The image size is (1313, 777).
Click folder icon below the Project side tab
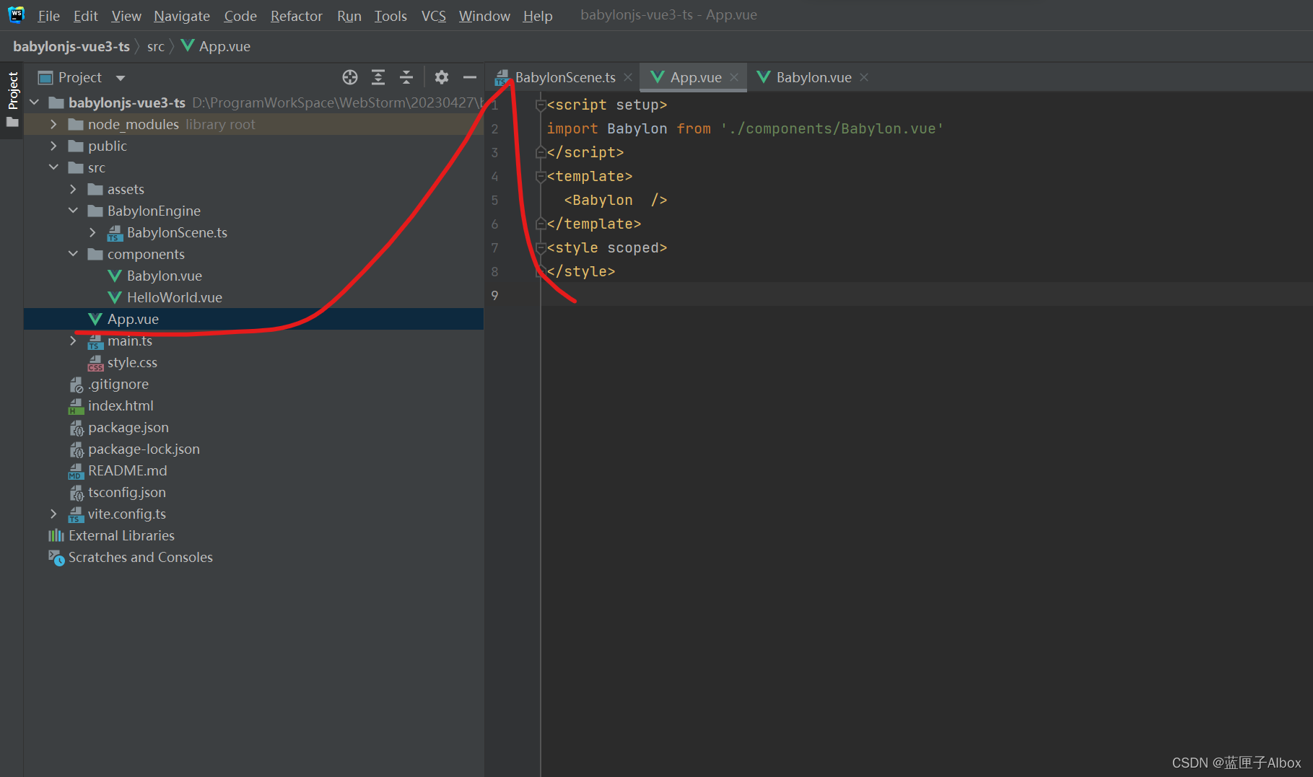pos(12,123)
